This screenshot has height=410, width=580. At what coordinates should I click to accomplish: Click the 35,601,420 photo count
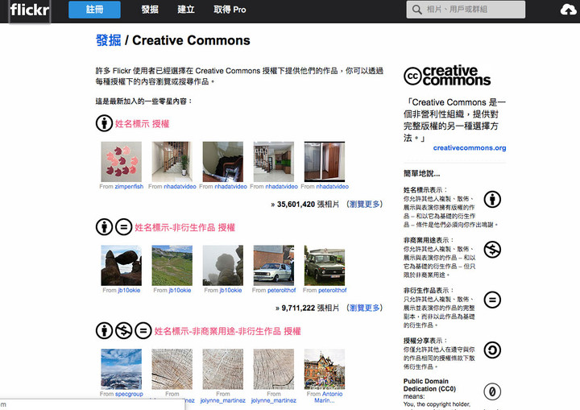click(296, 205)
